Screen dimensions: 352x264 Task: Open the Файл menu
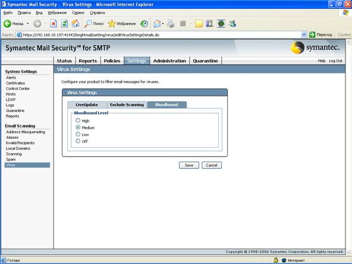pyautogui.click(x=8, y=13)
